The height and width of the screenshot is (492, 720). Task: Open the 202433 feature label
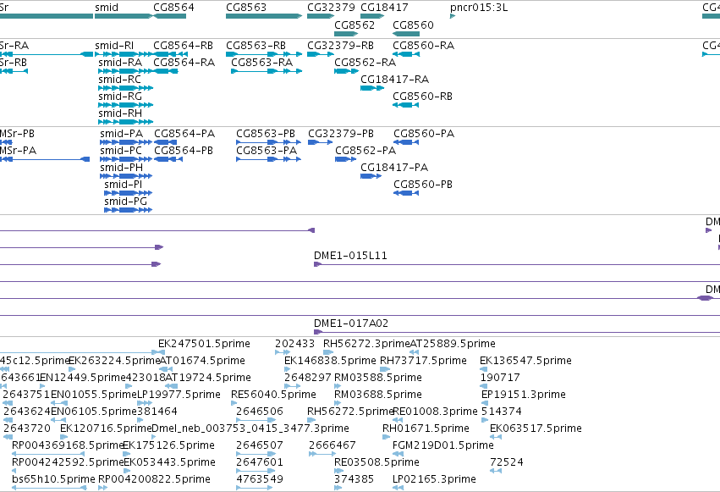click(x=294, y=344)
